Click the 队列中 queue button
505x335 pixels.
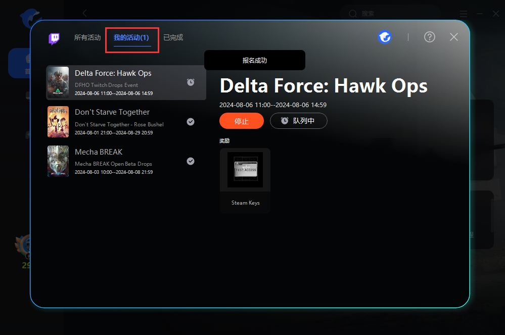[x=299, y=121]
